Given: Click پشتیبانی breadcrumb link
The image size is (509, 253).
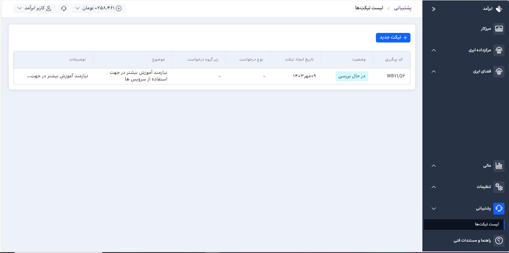Looking at the screenshot, I should [x=403, y=8].
